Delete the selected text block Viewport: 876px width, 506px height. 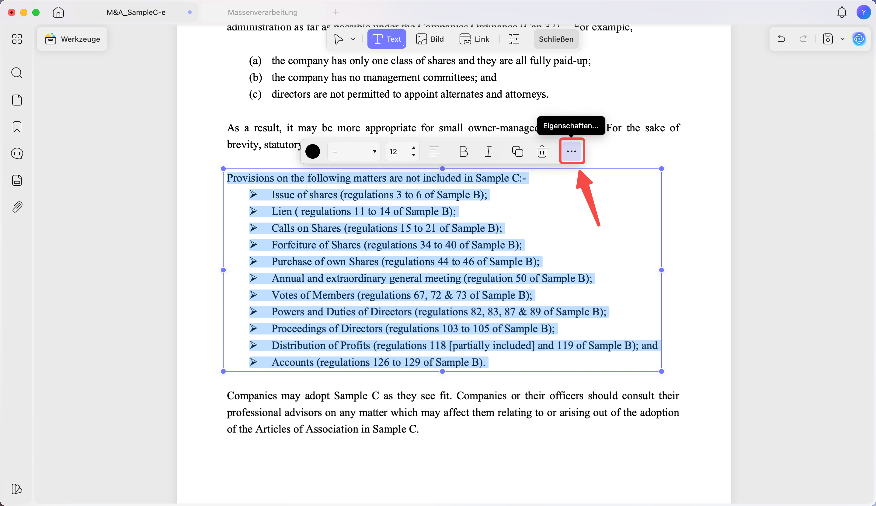pos(542,151)
